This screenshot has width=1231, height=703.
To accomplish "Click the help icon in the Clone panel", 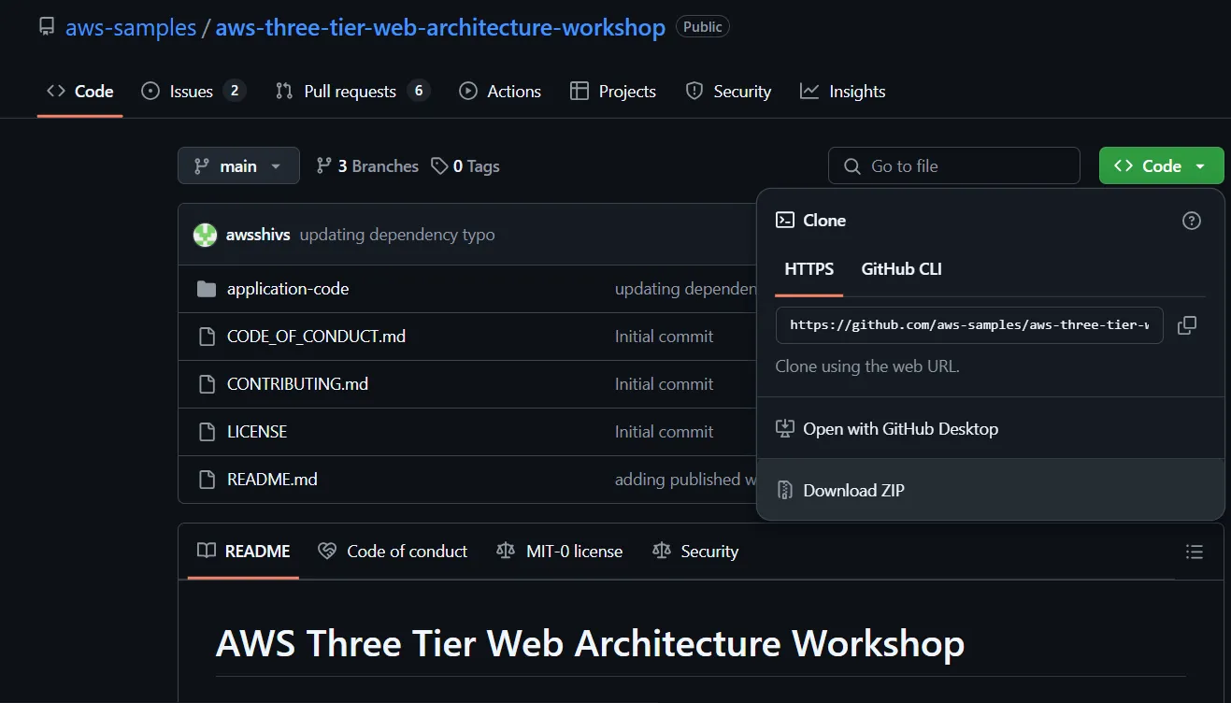I will pyautogui.click(x=1192, y=221).
